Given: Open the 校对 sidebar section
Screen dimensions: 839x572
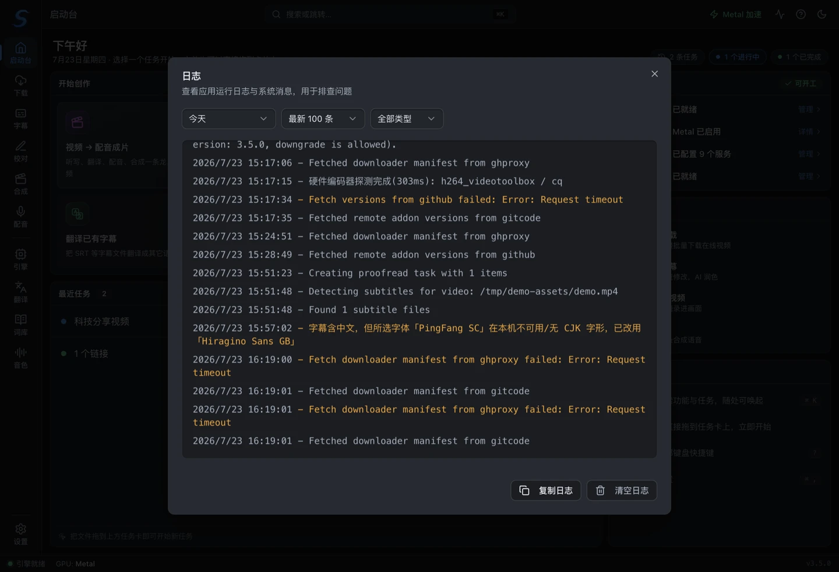Looking at the screenshot, I should tap(20, 150).
